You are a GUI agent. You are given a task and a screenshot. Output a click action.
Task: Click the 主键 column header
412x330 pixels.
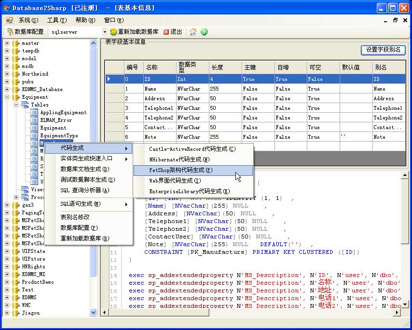pos(258,67)
